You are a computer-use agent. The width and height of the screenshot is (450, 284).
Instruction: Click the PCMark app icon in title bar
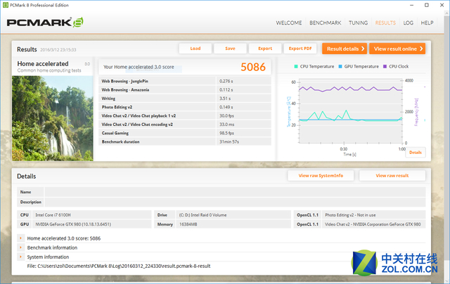(5, 5)
